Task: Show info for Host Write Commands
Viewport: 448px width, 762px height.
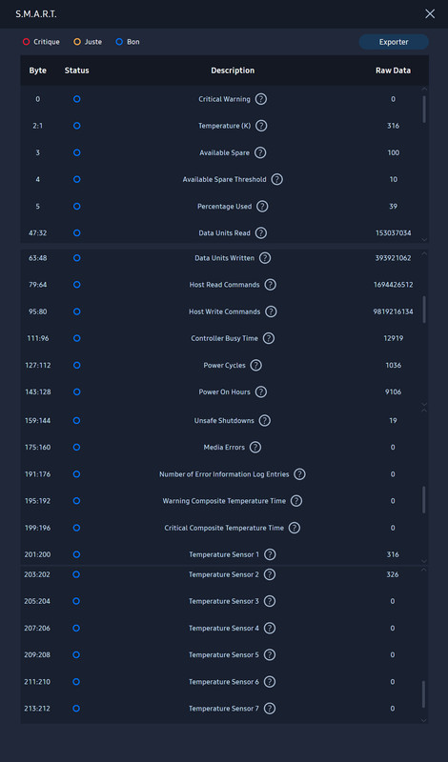Action: point(271,311)
